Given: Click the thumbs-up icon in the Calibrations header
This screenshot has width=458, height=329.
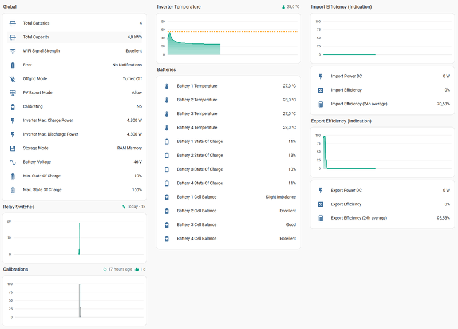Looking at the screenshot, I should pos(136,269).
